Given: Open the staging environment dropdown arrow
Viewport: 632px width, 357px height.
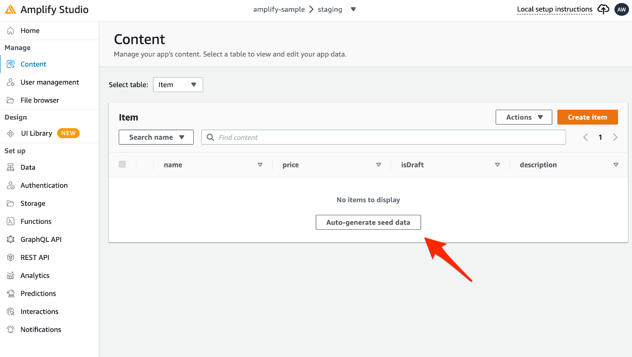Looking at the screenshot, I should 353,9.
